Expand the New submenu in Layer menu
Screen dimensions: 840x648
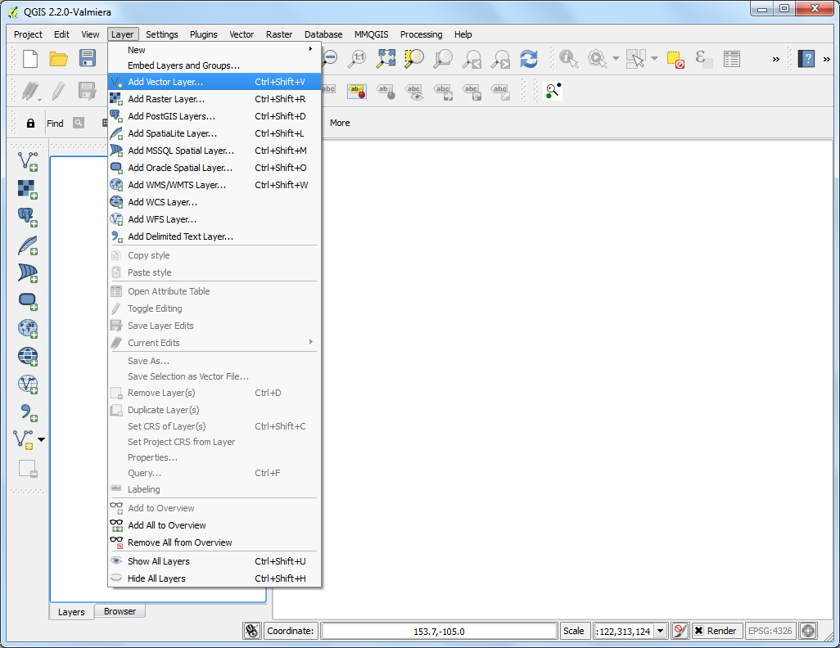(x=215, y=50)
